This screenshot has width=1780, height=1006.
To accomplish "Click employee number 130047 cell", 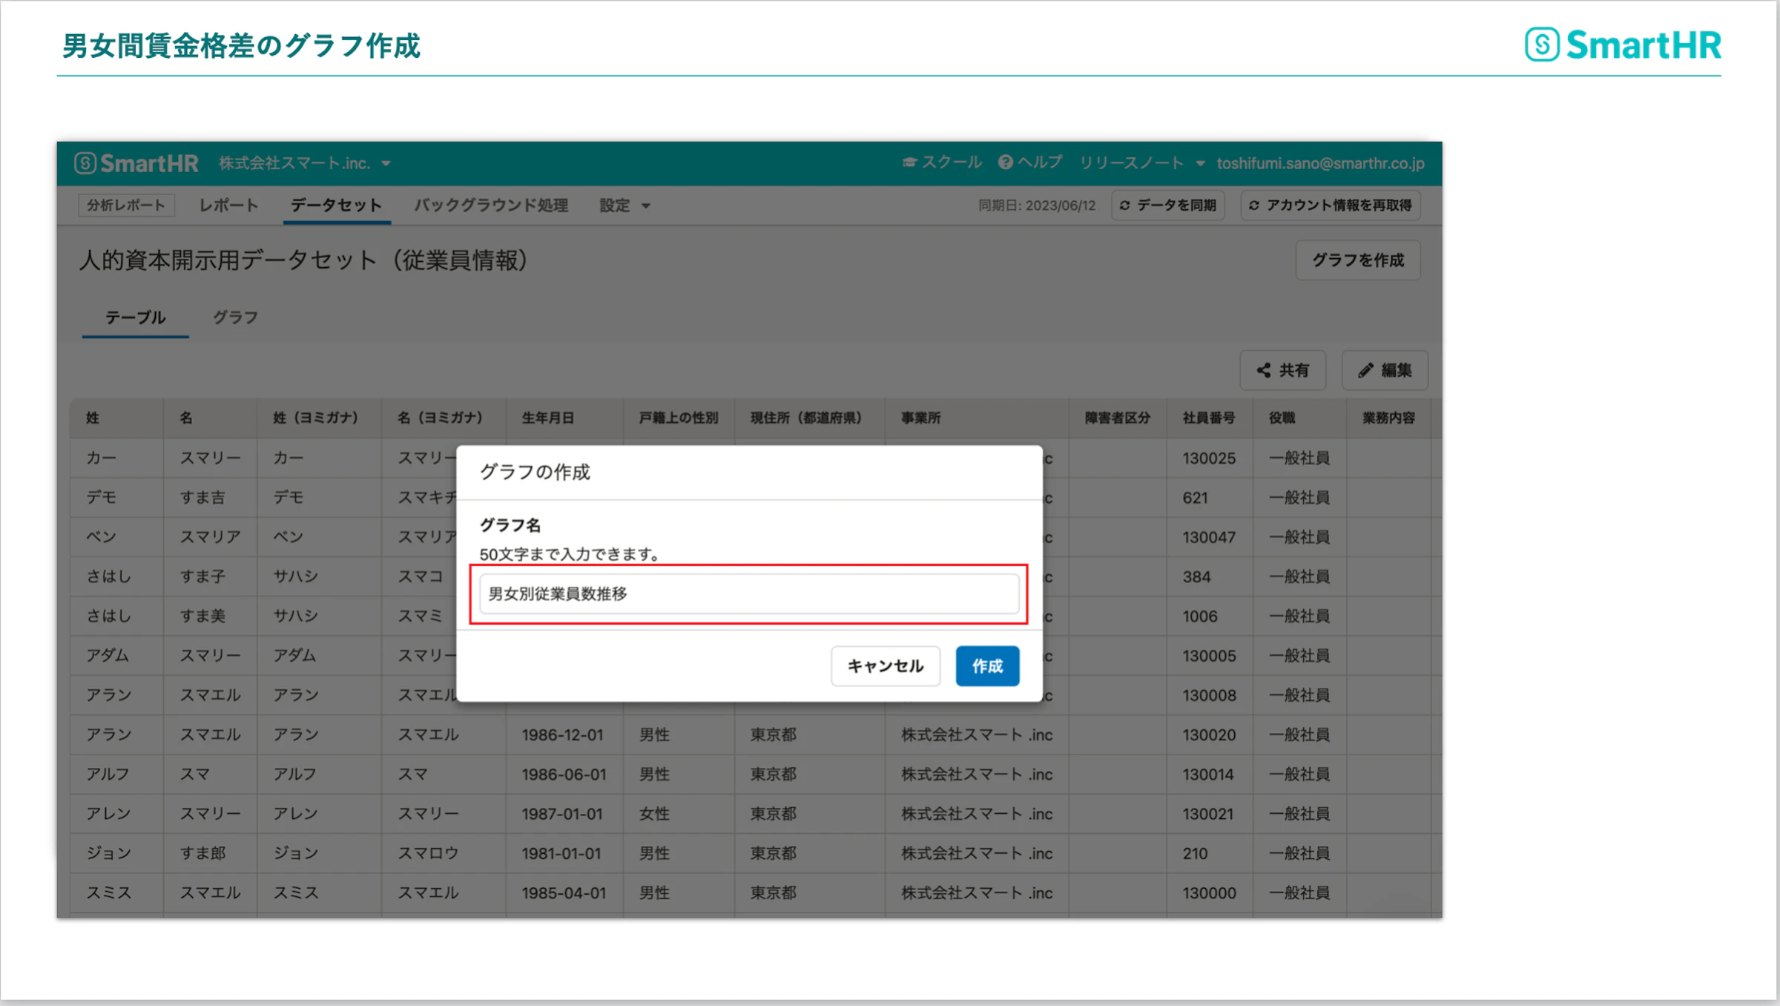I will [1209, 537].
